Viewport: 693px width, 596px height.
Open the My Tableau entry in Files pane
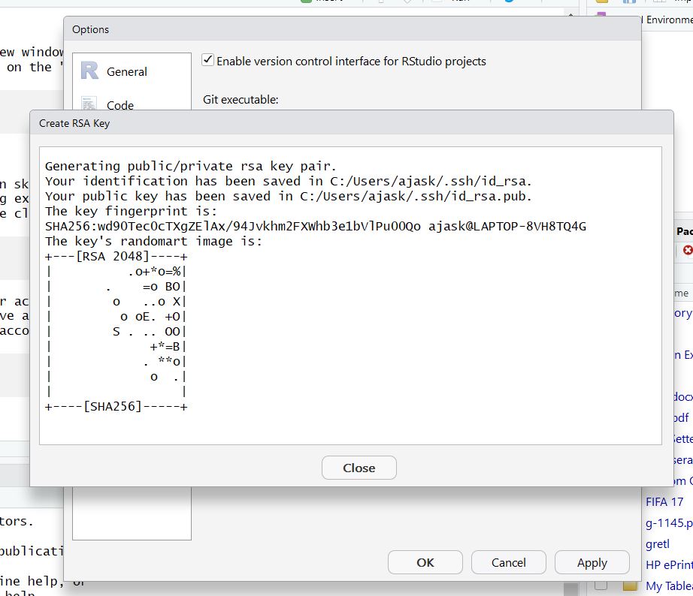pyautogui.click(x=669, y=585)
